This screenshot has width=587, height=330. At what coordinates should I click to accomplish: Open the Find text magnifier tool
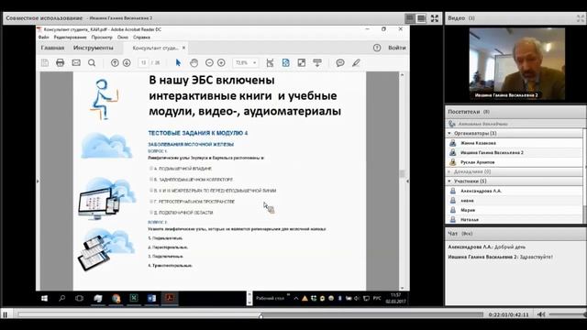point(92,63)
